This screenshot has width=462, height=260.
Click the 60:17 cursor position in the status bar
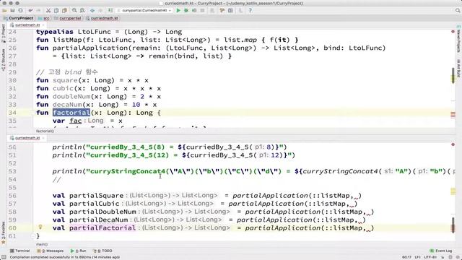[406, 257]
